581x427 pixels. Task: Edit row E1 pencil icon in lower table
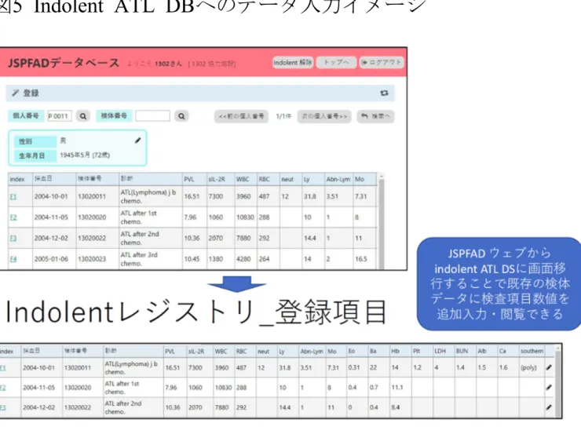pyautogui.click(x=549, y=367)
